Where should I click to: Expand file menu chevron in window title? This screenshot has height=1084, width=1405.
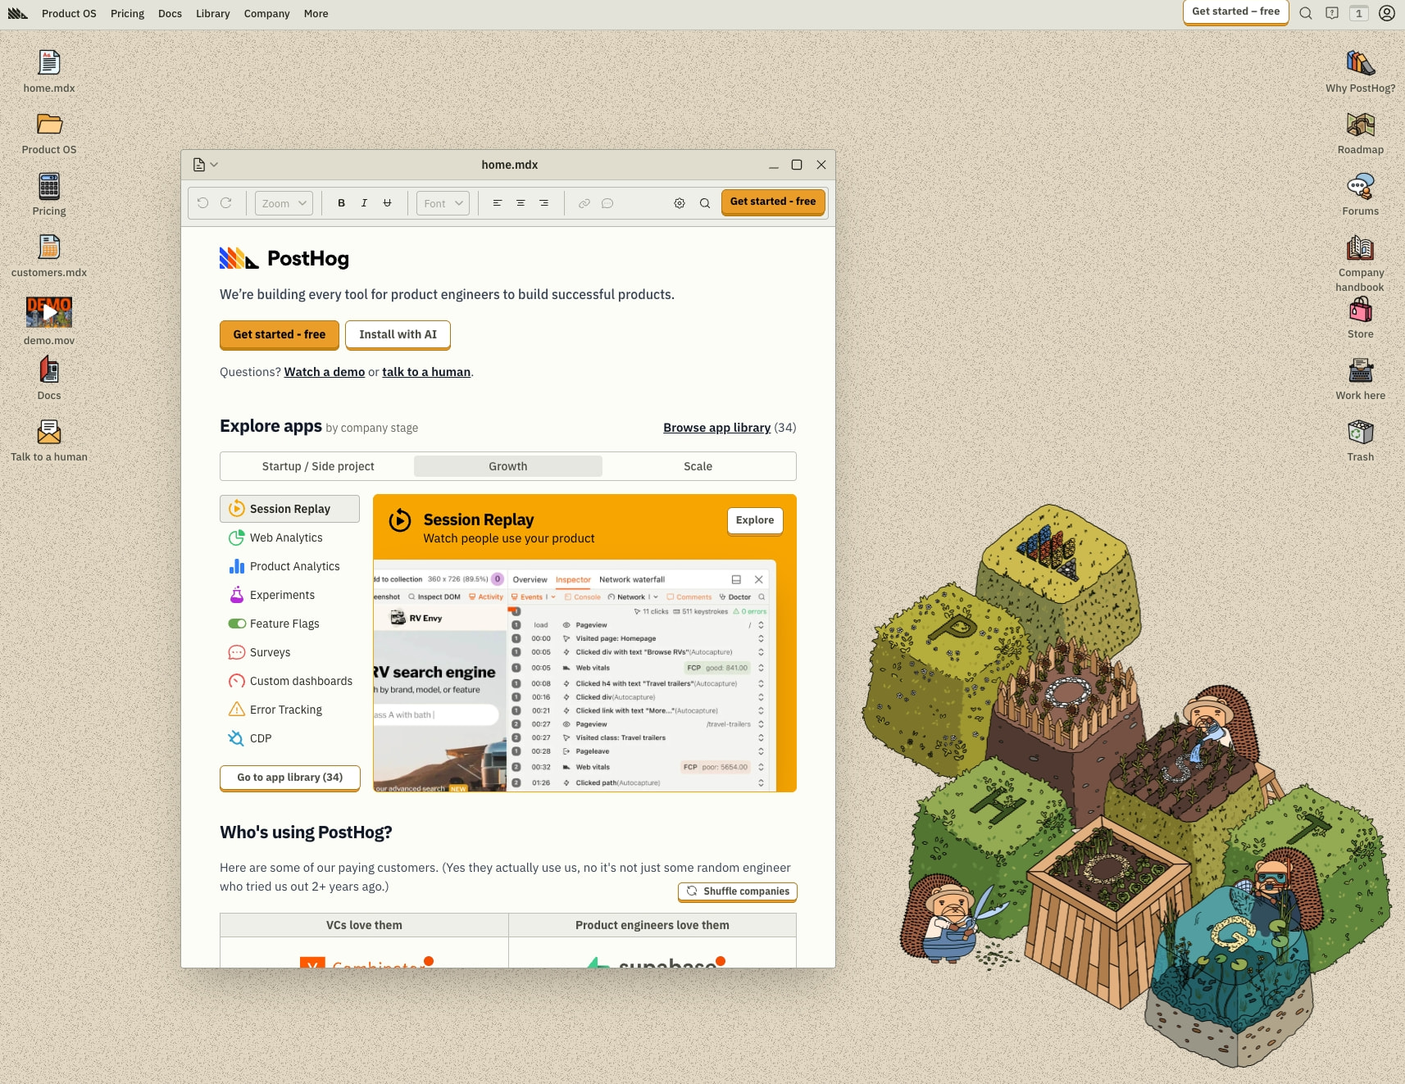(214, 165)
